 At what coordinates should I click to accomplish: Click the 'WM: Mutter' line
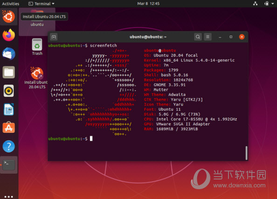point(156,89)
